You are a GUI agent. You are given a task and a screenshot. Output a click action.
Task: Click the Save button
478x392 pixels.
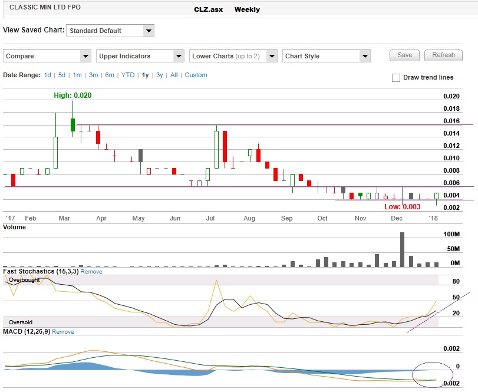tap(404, 55)
